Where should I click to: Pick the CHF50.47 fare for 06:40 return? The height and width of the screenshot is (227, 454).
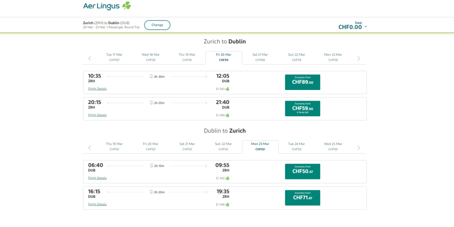pyautogui.click(x=302, y=171)
